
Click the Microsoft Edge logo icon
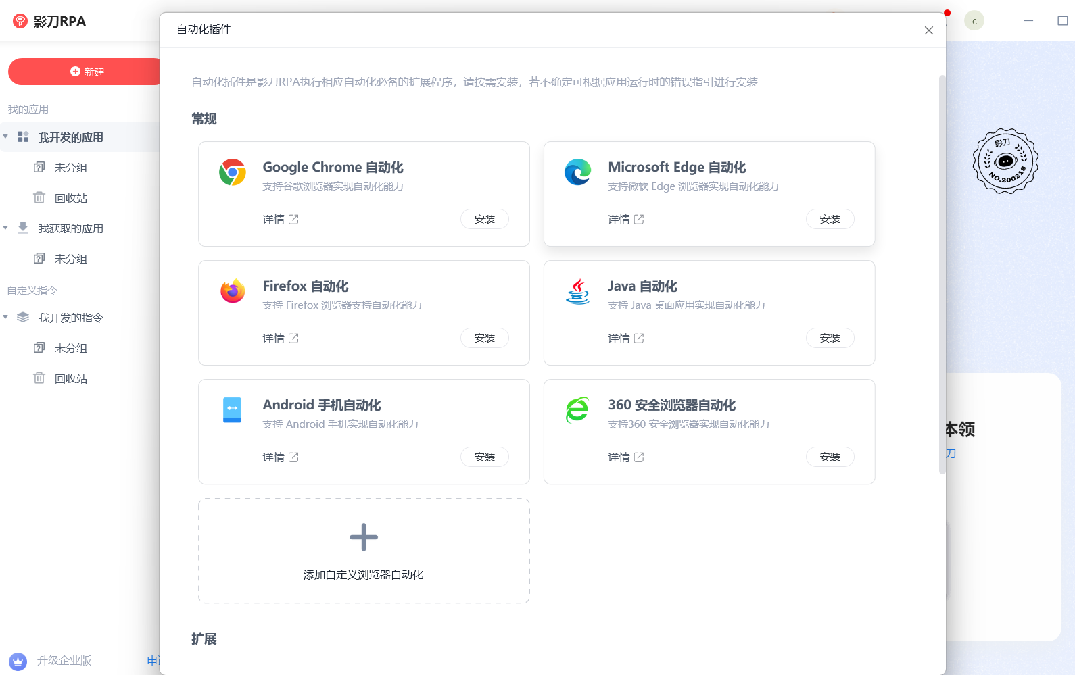(x=578, y=172)
